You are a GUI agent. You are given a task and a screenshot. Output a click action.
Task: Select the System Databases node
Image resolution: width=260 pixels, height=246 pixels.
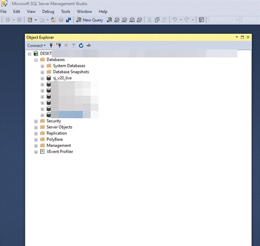[69, 66]
